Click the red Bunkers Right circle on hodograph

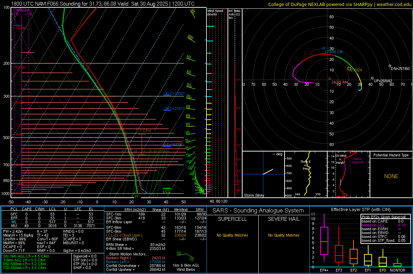click(329, 78)
